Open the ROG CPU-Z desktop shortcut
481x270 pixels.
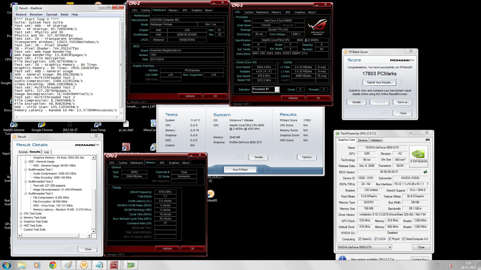(x=126, y=147)
